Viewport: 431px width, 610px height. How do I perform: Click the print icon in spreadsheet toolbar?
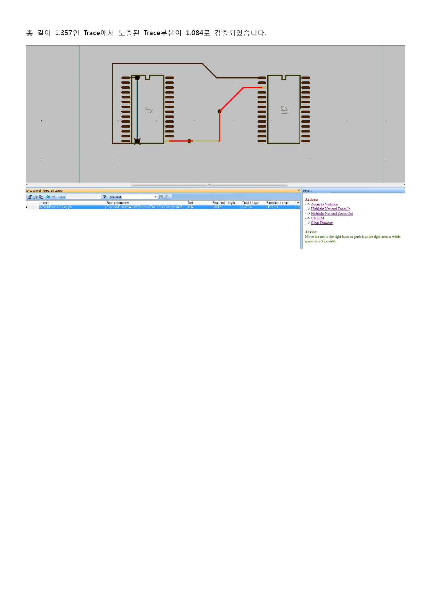click(35, 197)
